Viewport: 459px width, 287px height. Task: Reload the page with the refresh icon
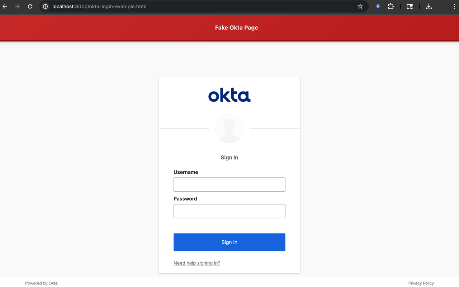pos(30,6)
